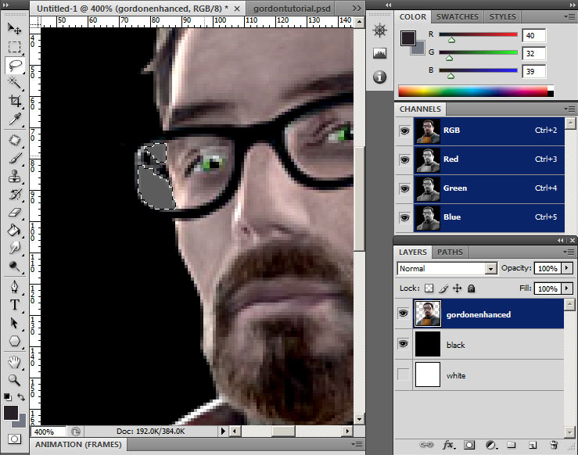Pick the Eyedropper tool
This screenshot has height=455, width=578.
[x=14, y=120]
